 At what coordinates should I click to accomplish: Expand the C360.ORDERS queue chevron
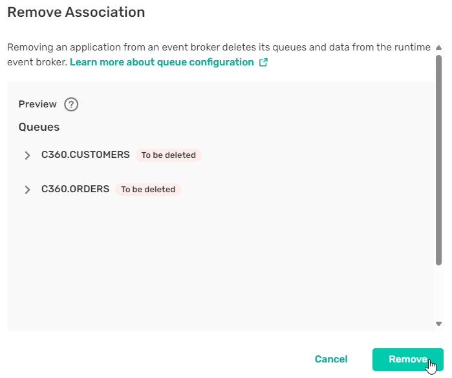(27, 190)
